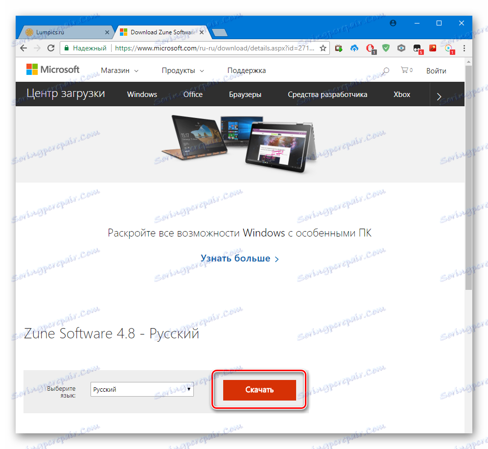This screenshot has width=488, height=449.
Task: Open the Chrome user profile icon
Action: tap(393, 23)
